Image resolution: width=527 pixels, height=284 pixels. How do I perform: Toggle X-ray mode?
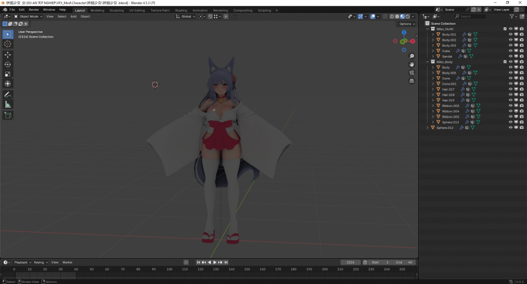pyautogui.click(x=385, y=17)
